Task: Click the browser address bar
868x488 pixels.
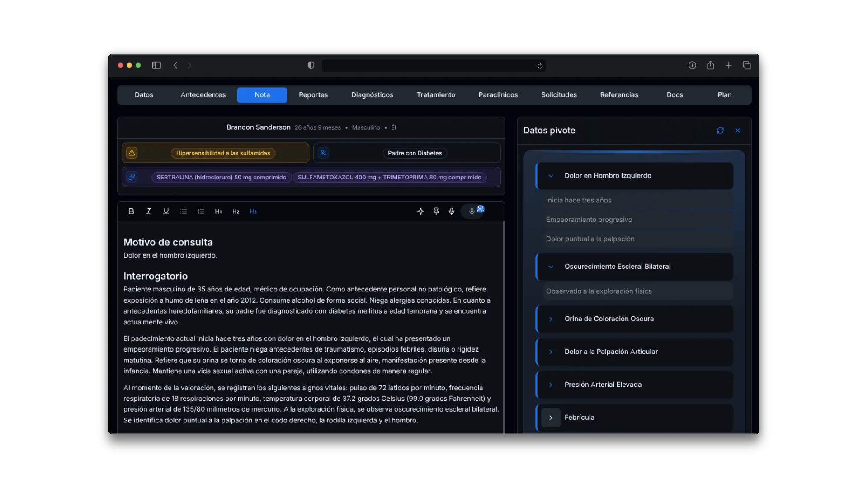Action: click(x=429, y=66)
